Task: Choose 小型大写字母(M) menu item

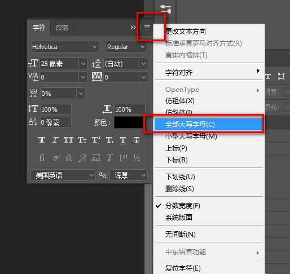Action: [x=208, y=136]
